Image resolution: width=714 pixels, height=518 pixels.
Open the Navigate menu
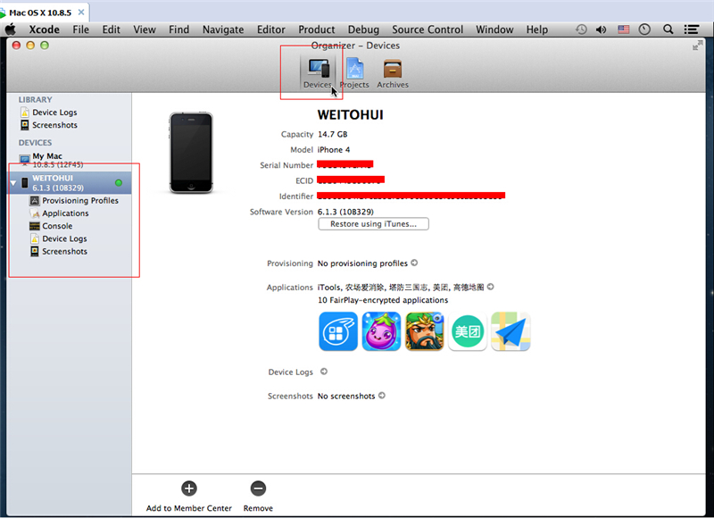[223, 29]
